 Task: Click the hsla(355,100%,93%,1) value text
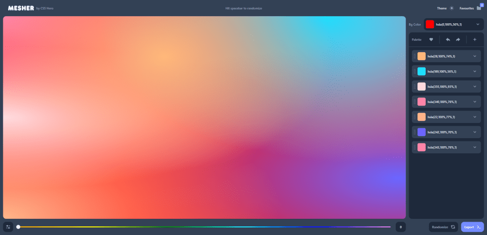pos(442,86)
